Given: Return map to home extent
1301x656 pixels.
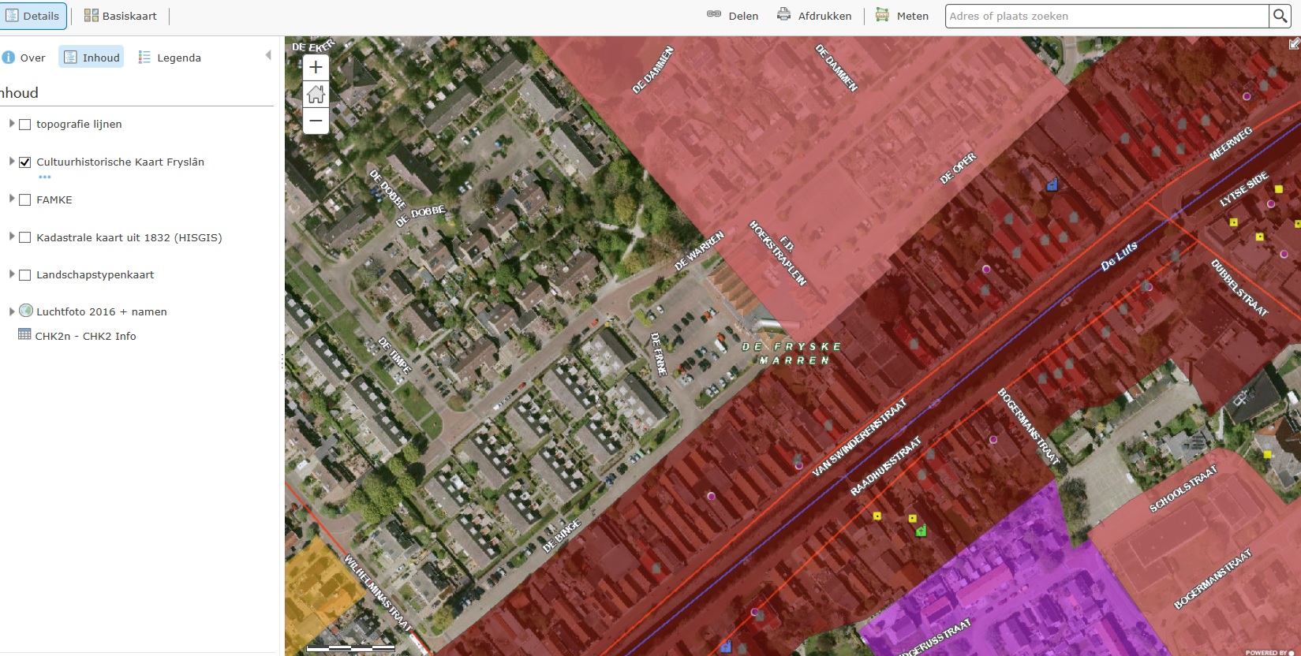Looking at the screenshot, I should coord(316,95).
